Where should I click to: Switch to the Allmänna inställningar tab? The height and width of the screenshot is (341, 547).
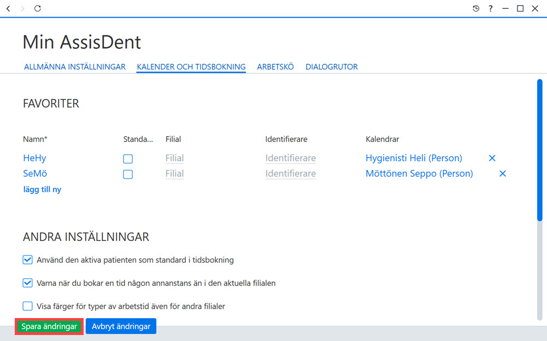75,67
